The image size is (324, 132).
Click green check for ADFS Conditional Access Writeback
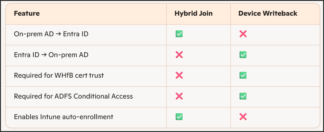pos(243,96)
